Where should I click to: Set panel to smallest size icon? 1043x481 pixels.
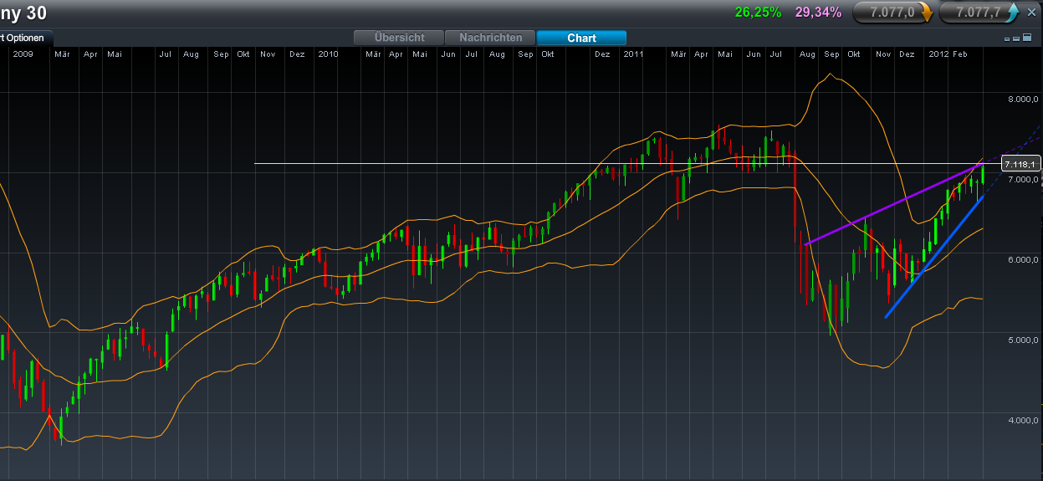click(x=1008, y=39)
